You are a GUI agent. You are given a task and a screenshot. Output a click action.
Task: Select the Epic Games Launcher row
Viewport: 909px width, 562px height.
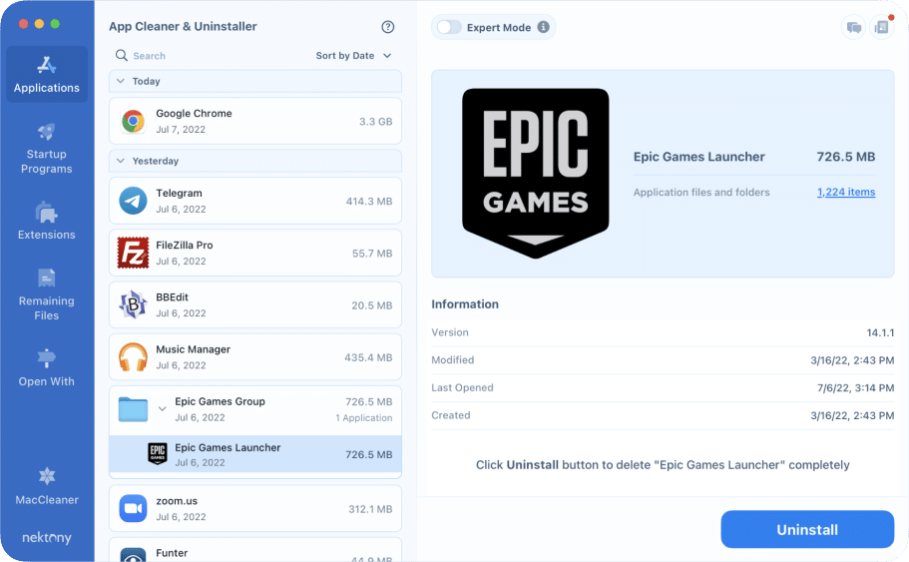(x=255, y=454)
